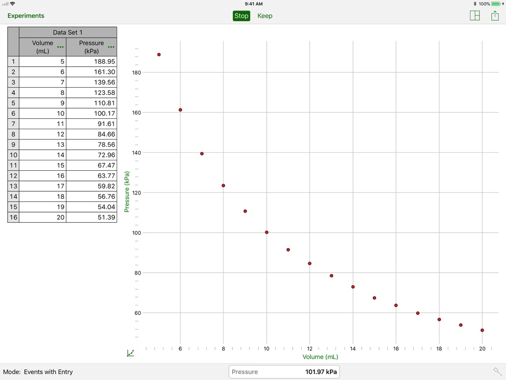Tap the battery icon in status bar

(496, 4)
